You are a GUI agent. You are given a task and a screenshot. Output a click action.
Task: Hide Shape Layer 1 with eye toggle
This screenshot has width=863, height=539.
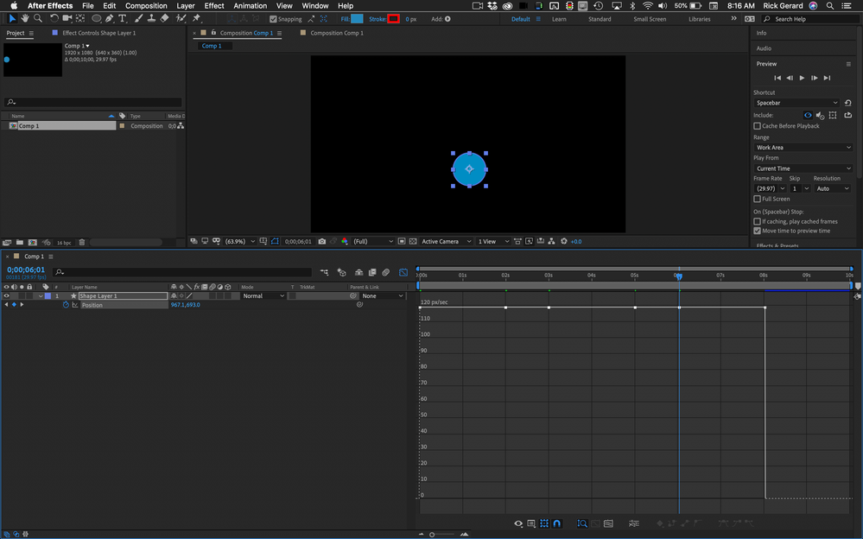(x=7, y=296)
